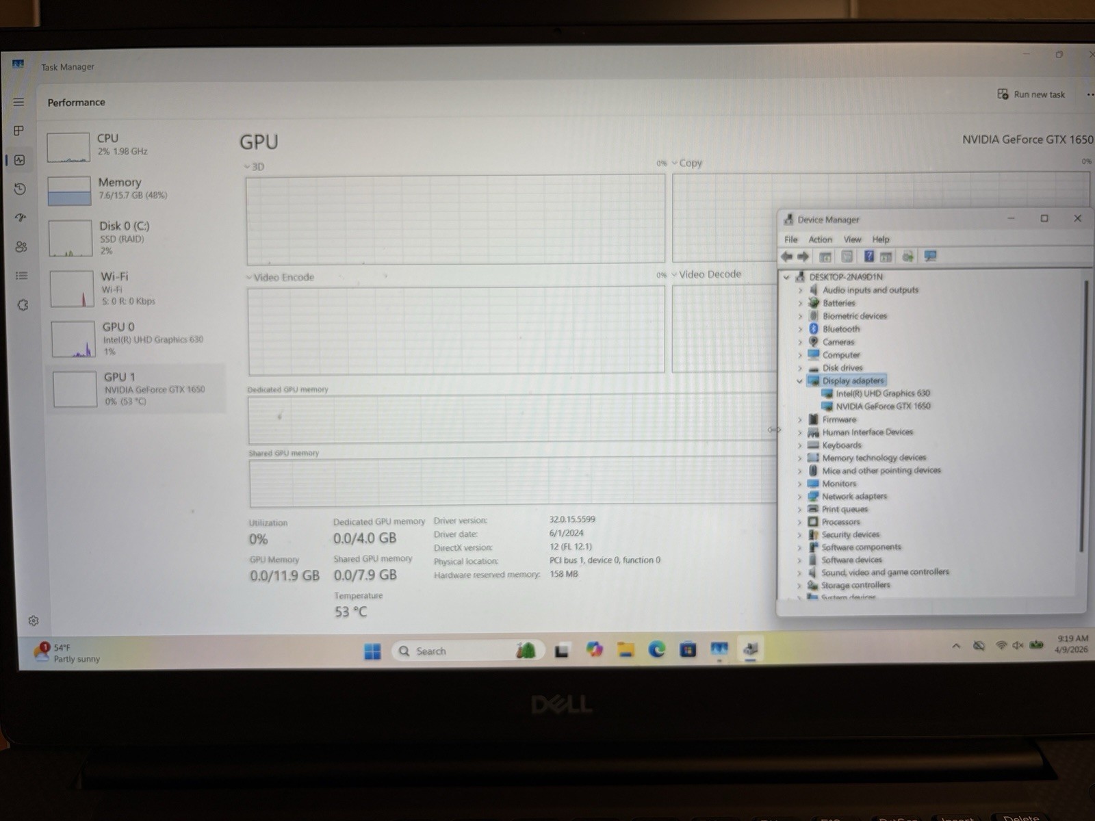Viewport: 1095px width, 821px height.
Task: Click the Device Manager vertical scrollbar
Action: [1082, 416]
